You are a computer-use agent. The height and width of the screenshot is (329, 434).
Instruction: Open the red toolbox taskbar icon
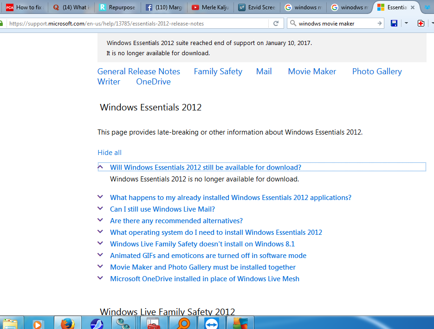153,324
